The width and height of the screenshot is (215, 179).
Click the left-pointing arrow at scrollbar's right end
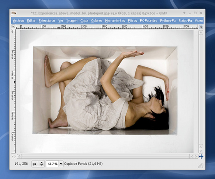pos(192,156)
